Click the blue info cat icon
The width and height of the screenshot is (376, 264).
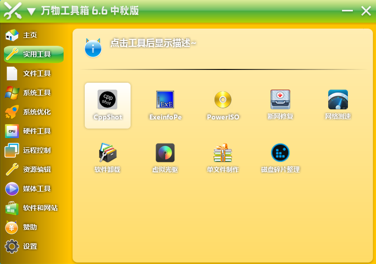point(93,48)
